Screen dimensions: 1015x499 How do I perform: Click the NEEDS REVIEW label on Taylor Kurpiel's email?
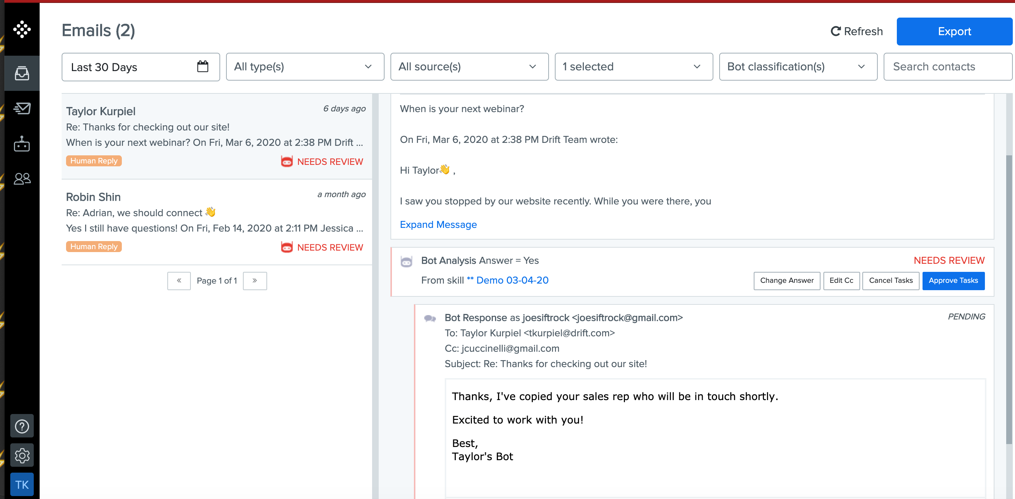click(330, 162)
